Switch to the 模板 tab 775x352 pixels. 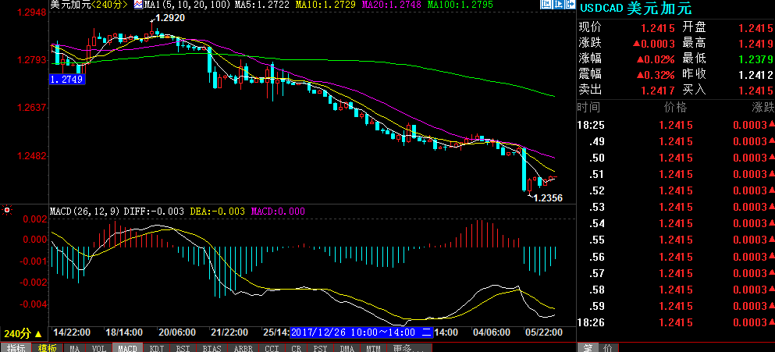point(47,347)
